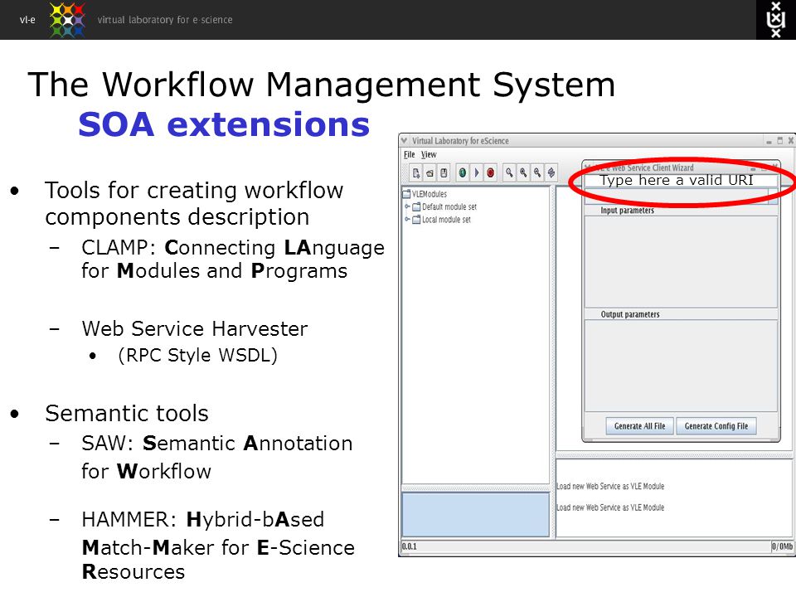Screen dimensions: 796x597
Task: Expand the Local module set node
Action: point(407,219)
